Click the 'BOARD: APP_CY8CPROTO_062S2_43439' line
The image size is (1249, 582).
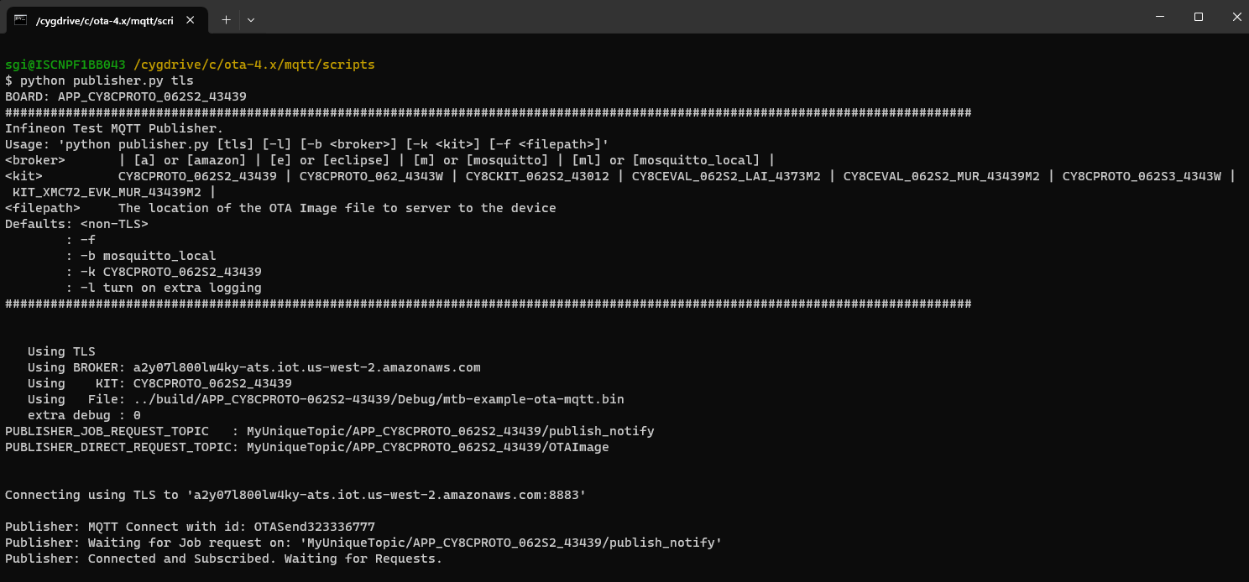point(126,96)
